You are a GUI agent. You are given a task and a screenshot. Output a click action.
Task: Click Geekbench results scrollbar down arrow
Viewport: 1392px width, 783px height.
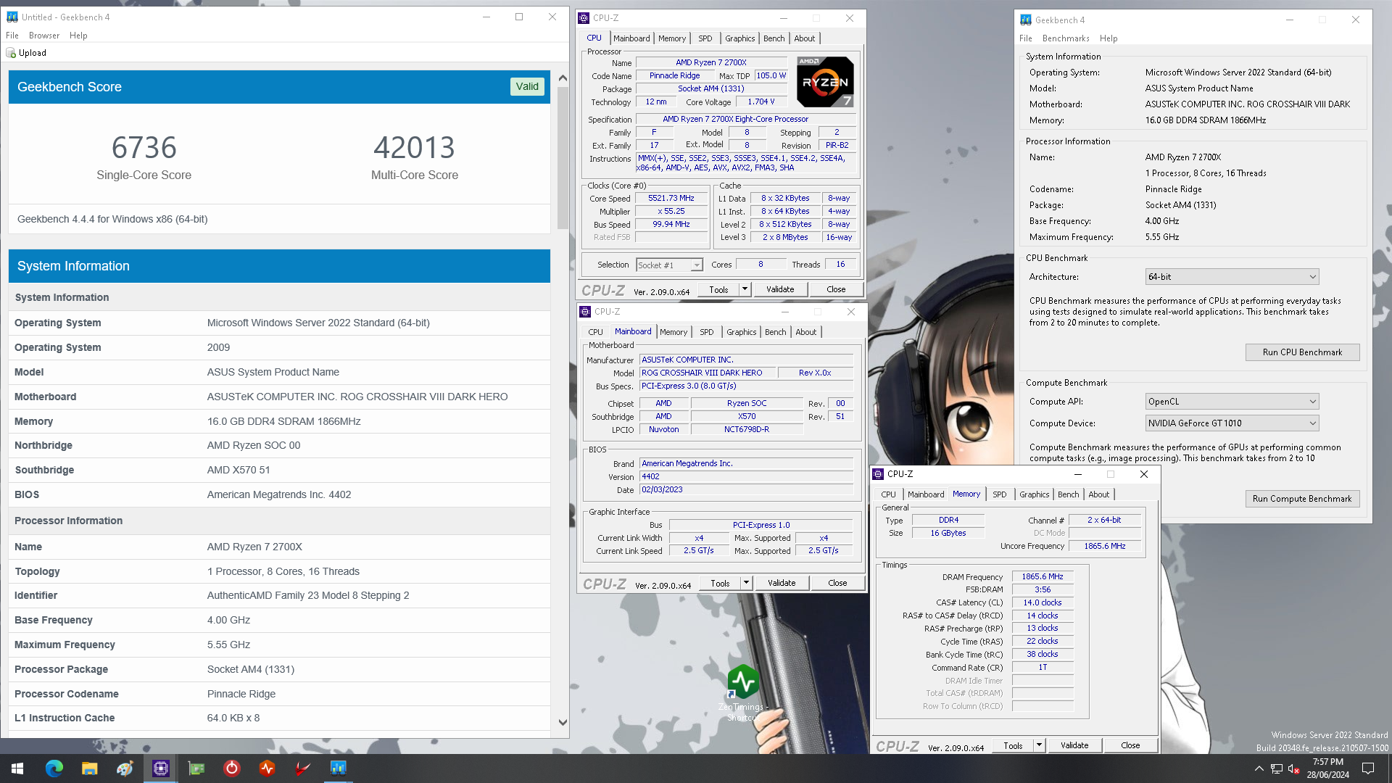point(563,722)
